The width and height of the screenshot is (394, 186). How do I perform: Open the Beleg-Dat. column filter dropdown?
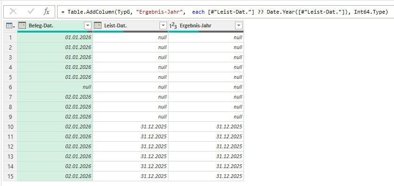[88, 25]
